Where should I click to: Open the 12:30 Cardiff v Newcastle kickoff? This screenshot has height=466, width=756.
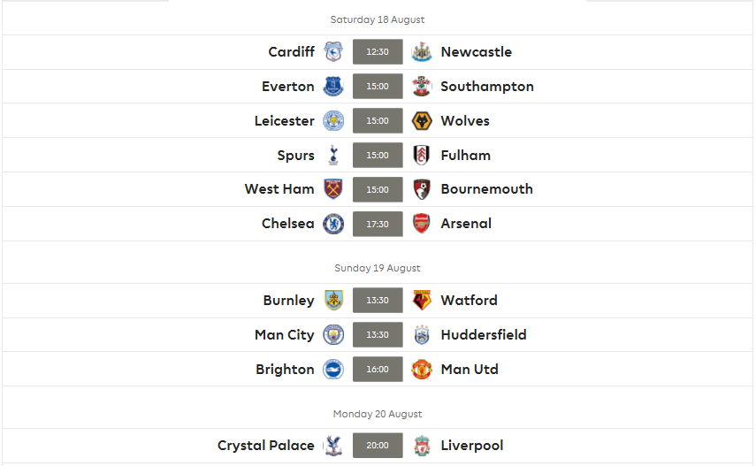pos(378,51)
